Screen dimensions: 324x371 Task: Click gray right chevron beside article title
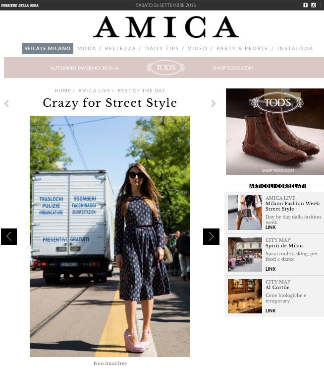pos(214,103)
